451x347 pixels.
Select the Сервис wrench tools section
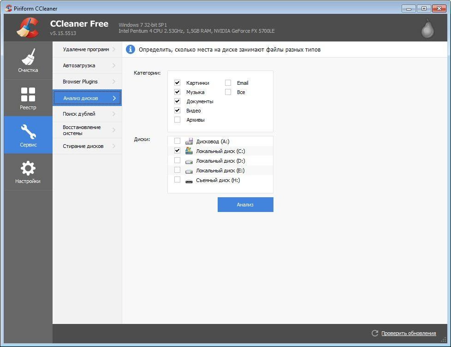point(28,135)
